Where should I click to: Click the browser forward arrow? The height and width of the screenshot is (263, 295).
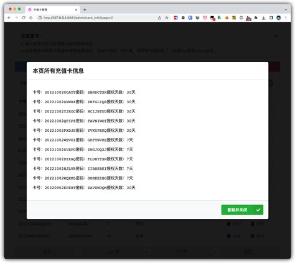[16, 18]
